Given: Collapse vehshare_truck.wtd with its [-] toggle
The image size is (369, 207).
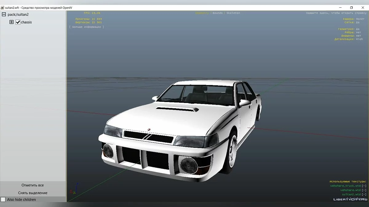Looking at the screenshot, I should pyautogui.click(x=364, y=186).
